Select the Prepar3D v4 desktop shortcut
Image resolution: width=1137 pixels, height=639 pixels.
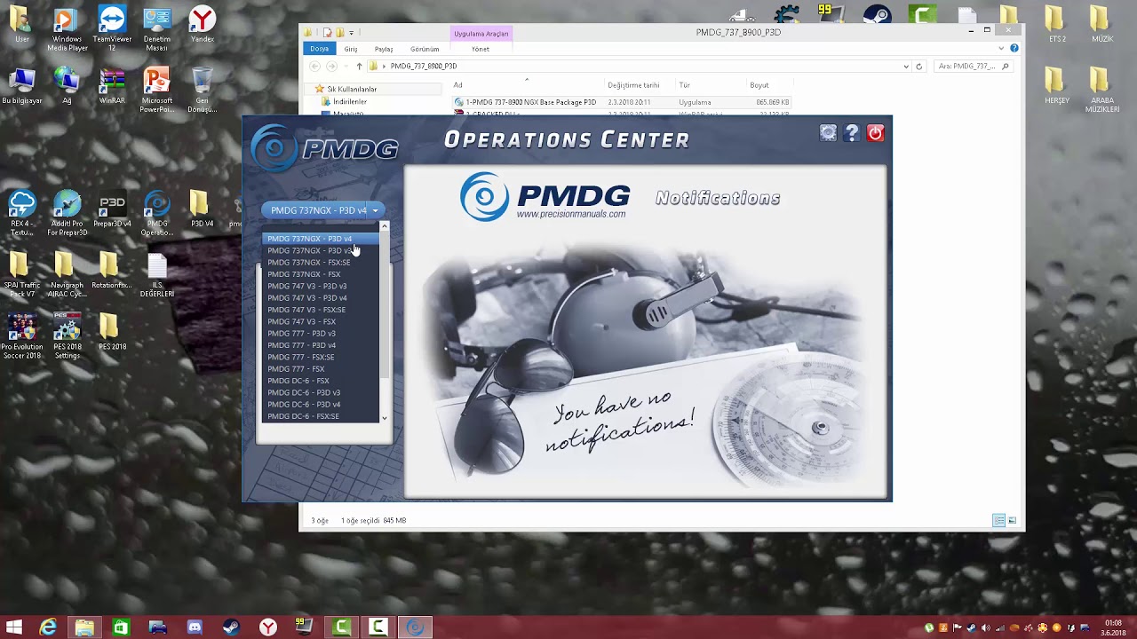pyautogui.click(x=112, y=210)
